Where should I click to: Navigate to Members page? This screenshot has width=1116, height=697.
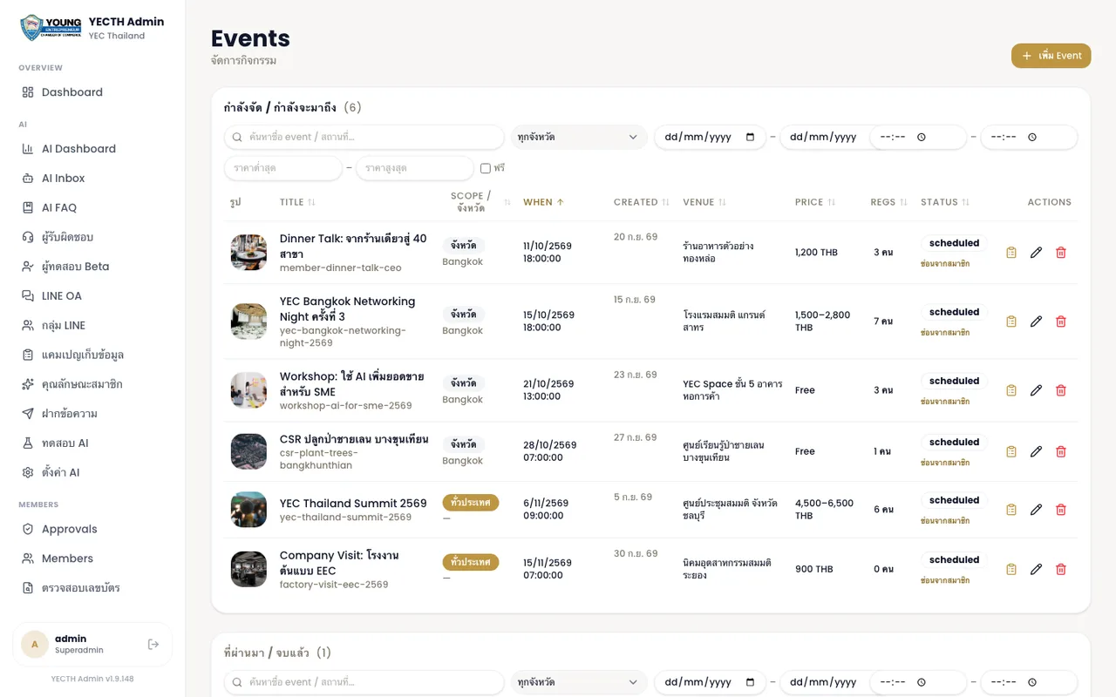92,558
